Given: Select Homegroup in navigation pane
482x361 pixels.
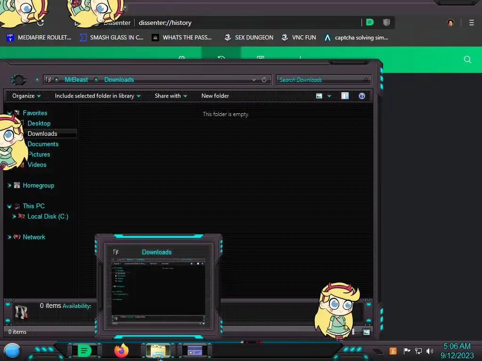Looking at the screenshot, I should pos(39,185).
